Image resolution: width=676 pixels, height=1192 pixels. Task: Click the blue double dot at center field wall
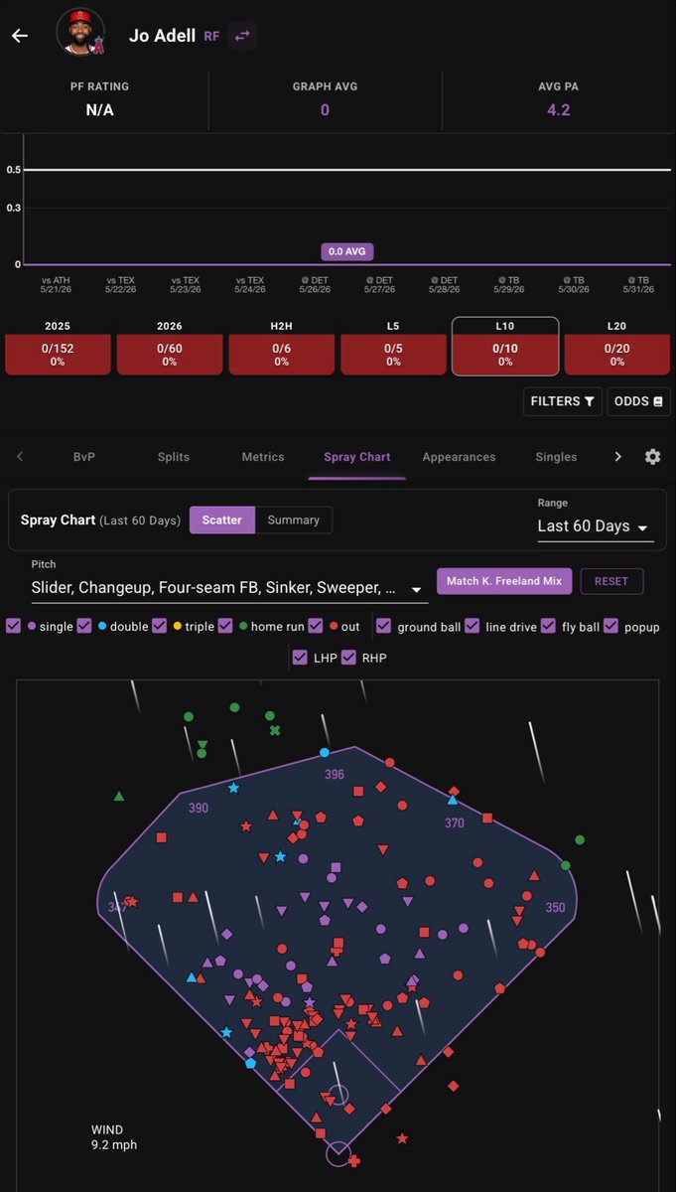(x=324, y=753)
